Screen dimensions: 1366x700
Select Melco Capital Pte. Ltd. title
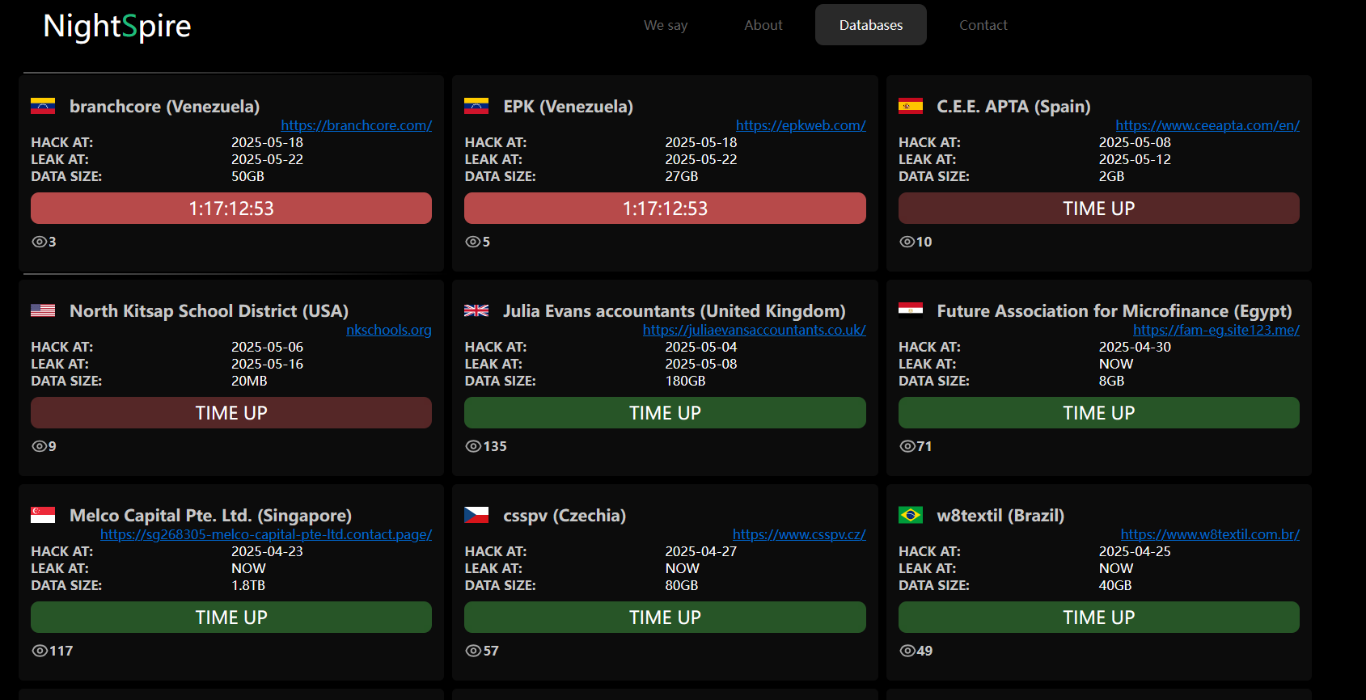pos(210,515)
